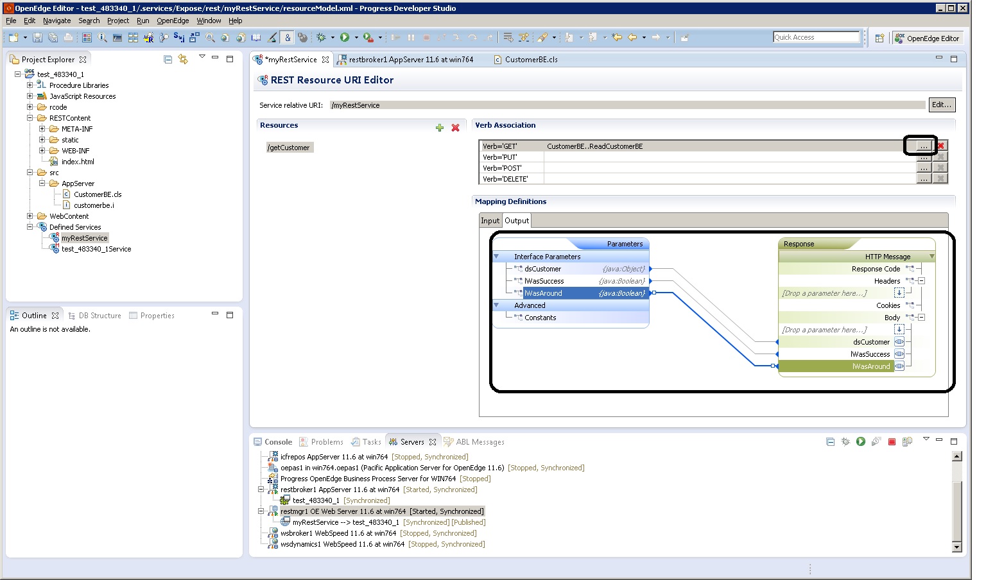Delete resource with red X in Resources

[455, 128]
